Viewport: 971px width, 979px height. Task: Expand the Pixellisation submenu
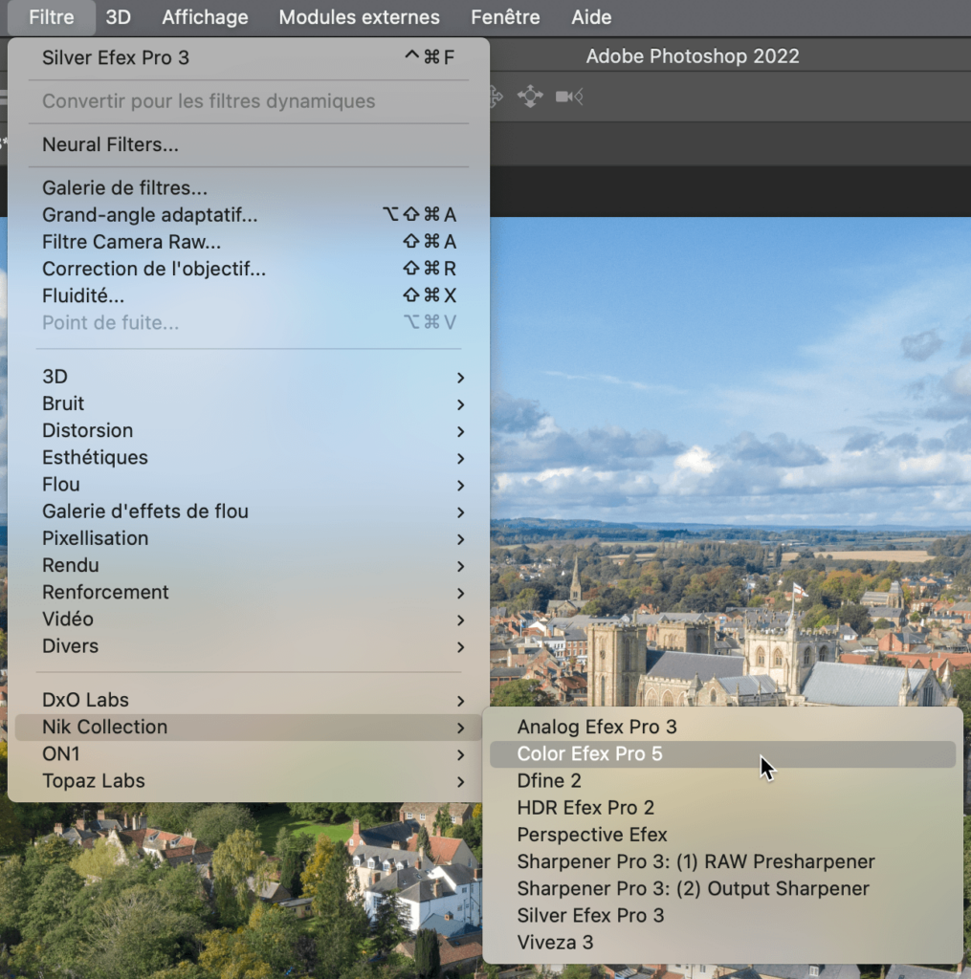click(248, 538)
